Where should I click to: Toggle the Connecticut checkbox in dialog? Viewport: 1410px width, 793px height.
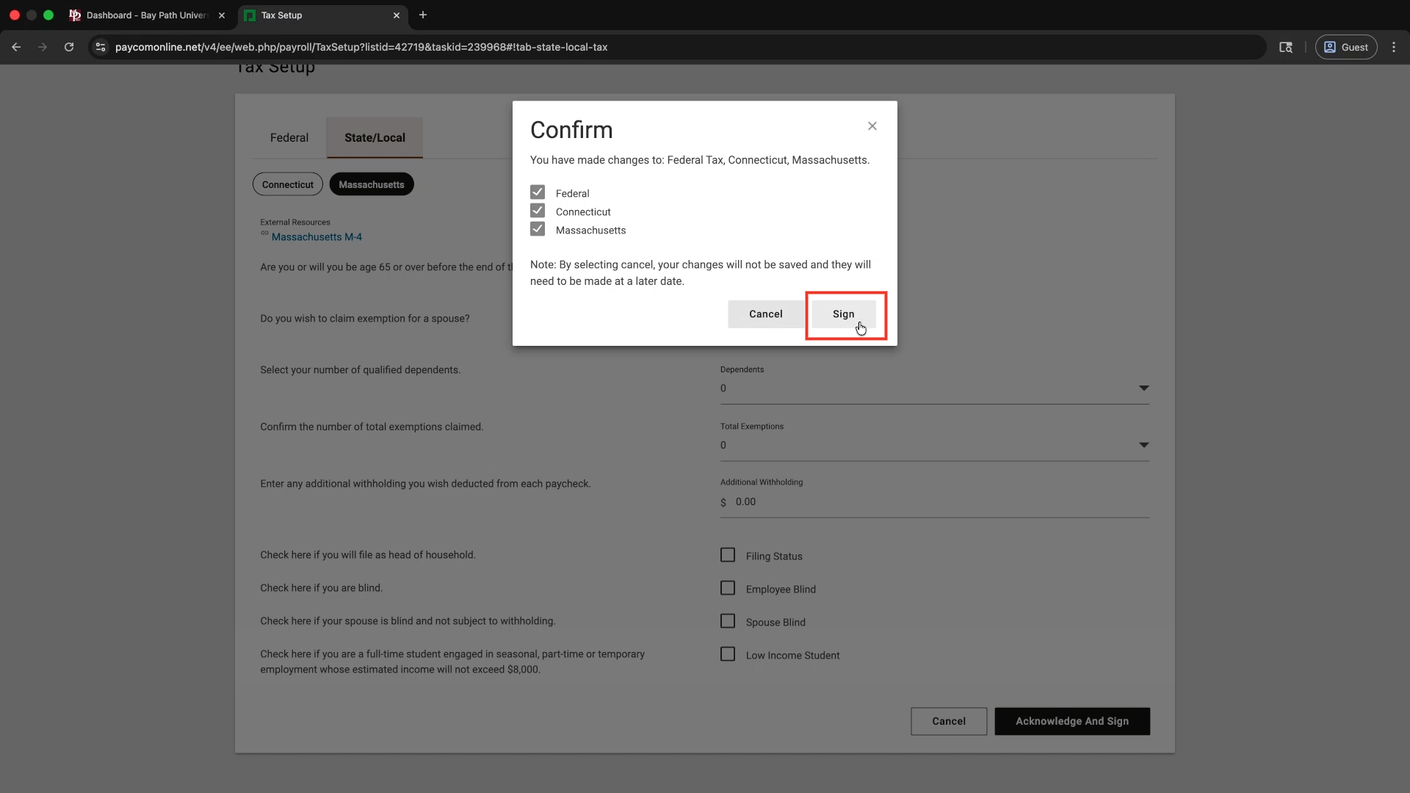click(538, 211)
